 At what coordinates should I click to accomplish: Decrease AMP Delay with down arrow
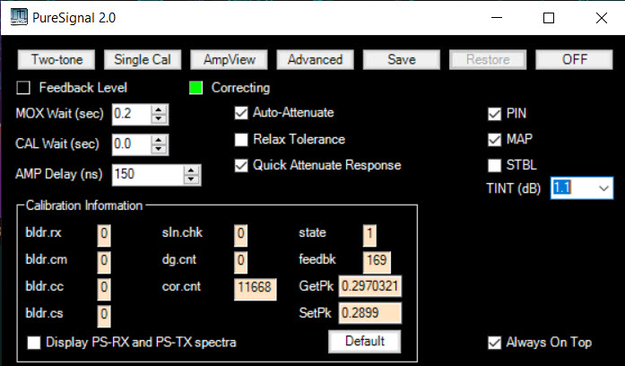[x=191, y=179]
